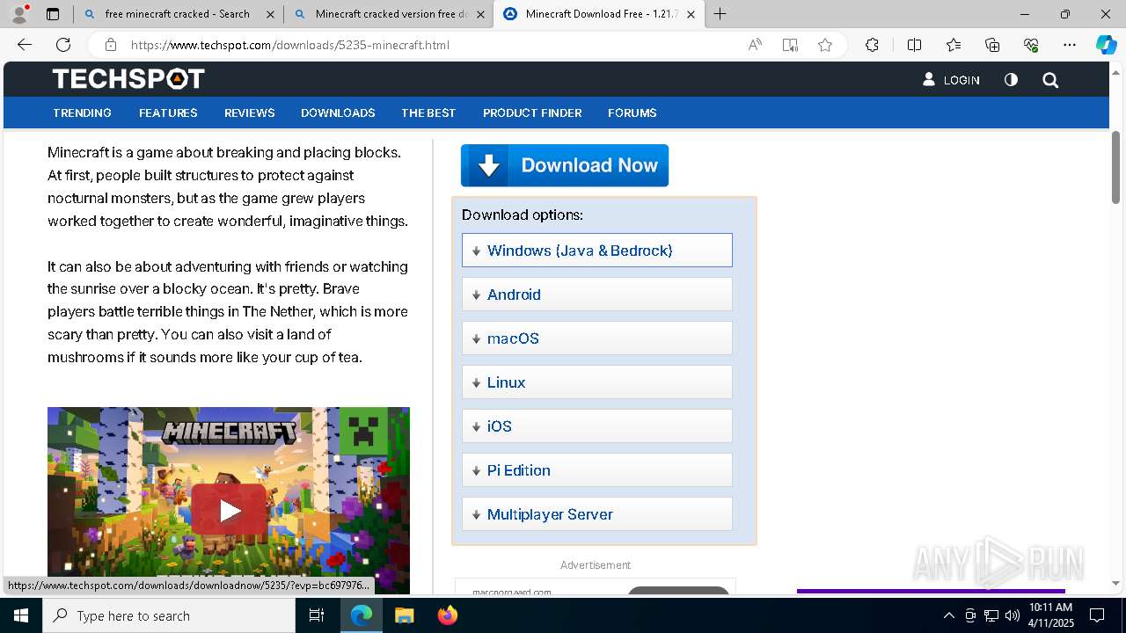Click the browser back arrow
The width and height of the screenshot is (1126, 633).
tap(25, 45)
